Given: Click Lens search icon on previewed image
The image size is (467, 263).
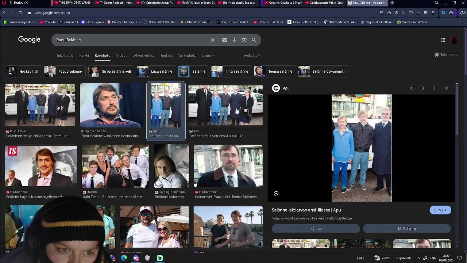Looking at the screenshot, I should pos(276,193).
